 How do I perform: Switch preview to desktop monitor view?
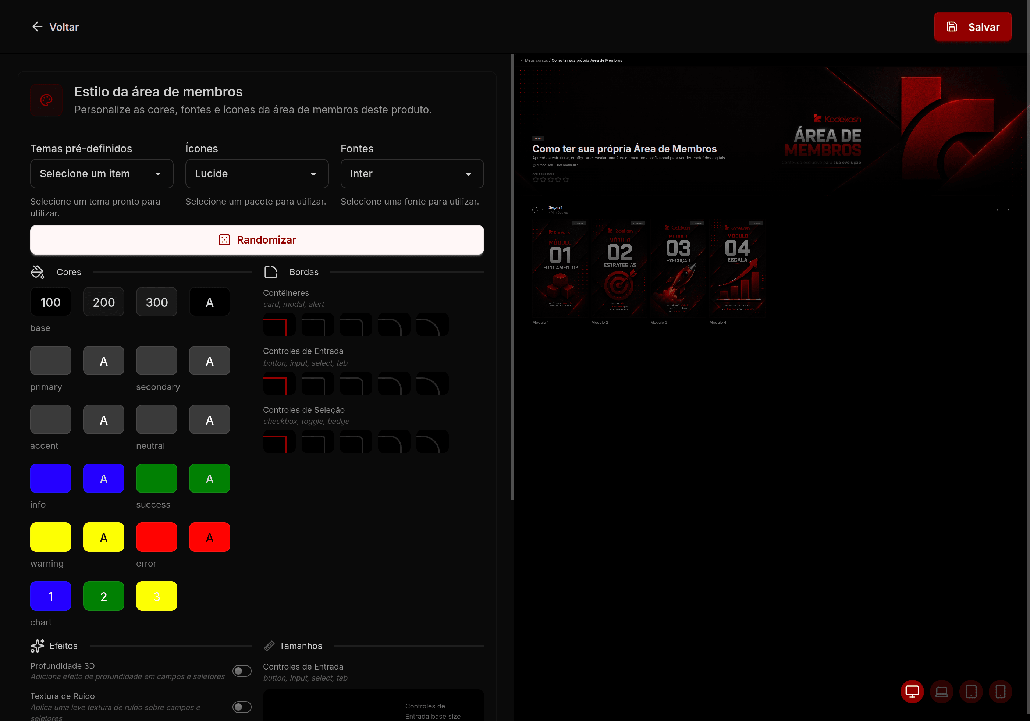tap(912, 692)
